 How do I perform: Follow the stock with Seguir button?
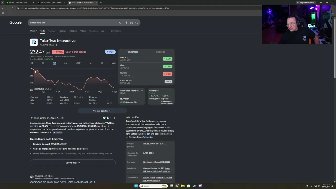[x=110, y=52]
